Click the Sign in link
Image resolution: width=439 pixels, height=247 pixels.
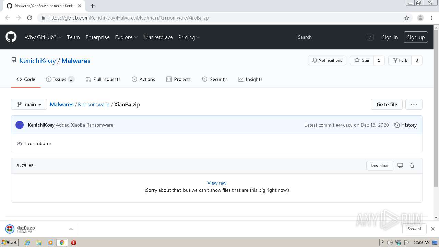[x=390, y=37]
